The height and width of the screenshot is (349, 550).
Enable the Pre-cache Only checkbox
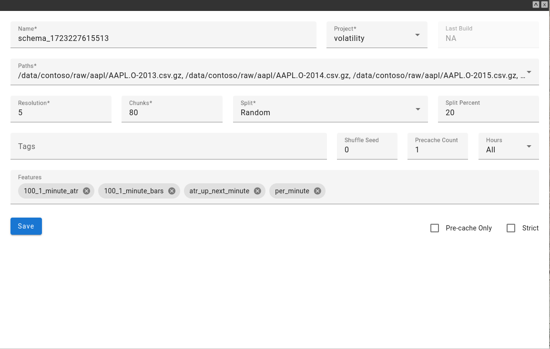pos(435,228)
